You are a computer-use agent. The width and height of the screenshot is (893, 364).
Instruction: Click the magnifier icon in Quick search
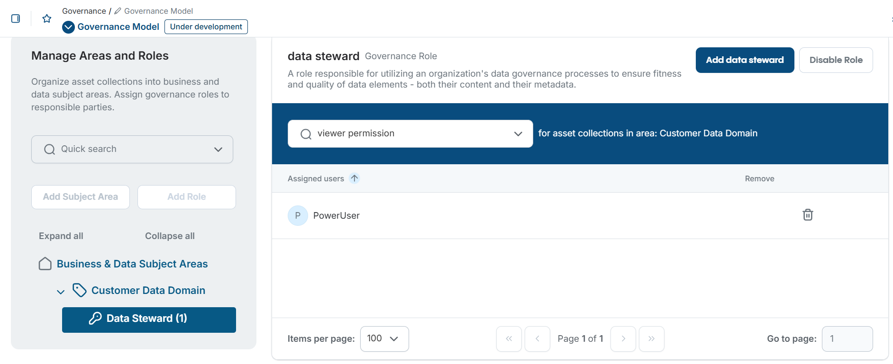49,149
